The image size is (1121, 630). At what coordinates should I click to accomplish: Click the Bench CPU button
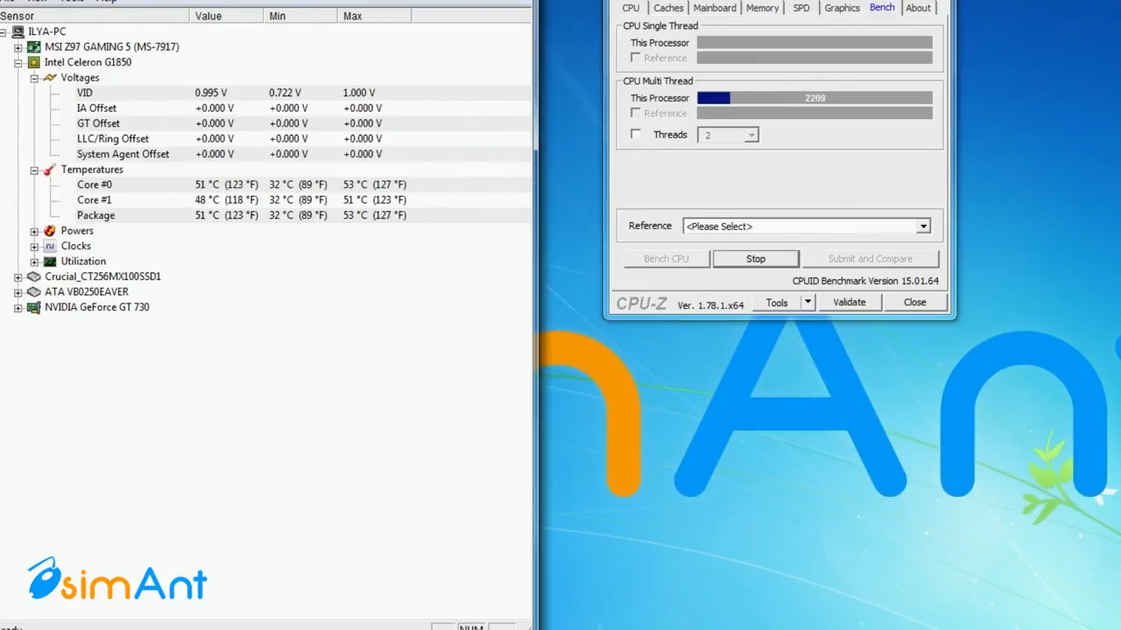[x=666, y=259]
